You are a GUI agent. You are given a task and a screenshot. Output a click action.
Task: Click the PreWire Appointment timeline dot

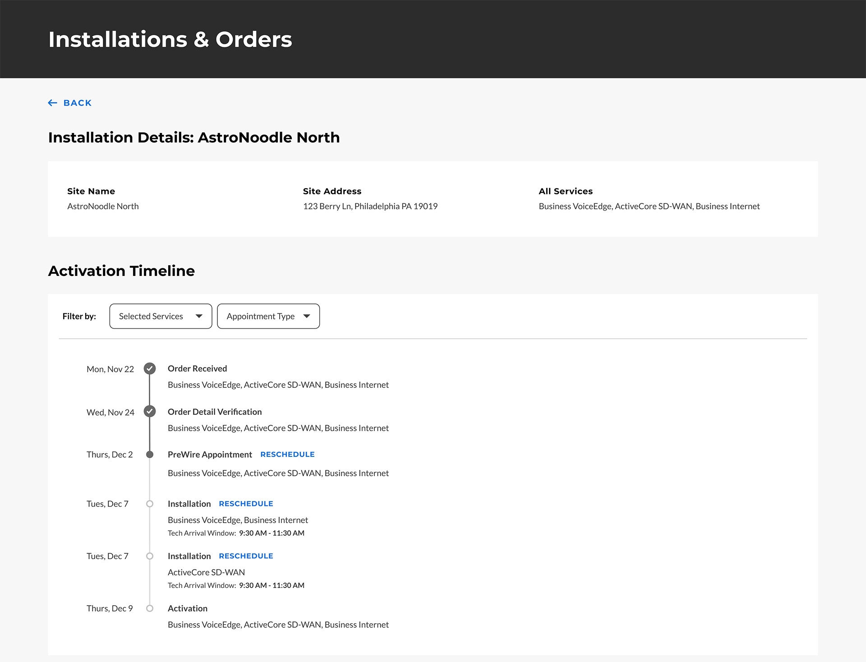pyautogui.click(x=150, y=455)
